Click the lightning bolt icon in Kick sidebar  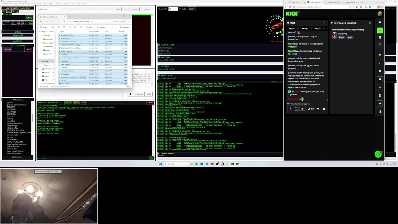tap(380, 63)
